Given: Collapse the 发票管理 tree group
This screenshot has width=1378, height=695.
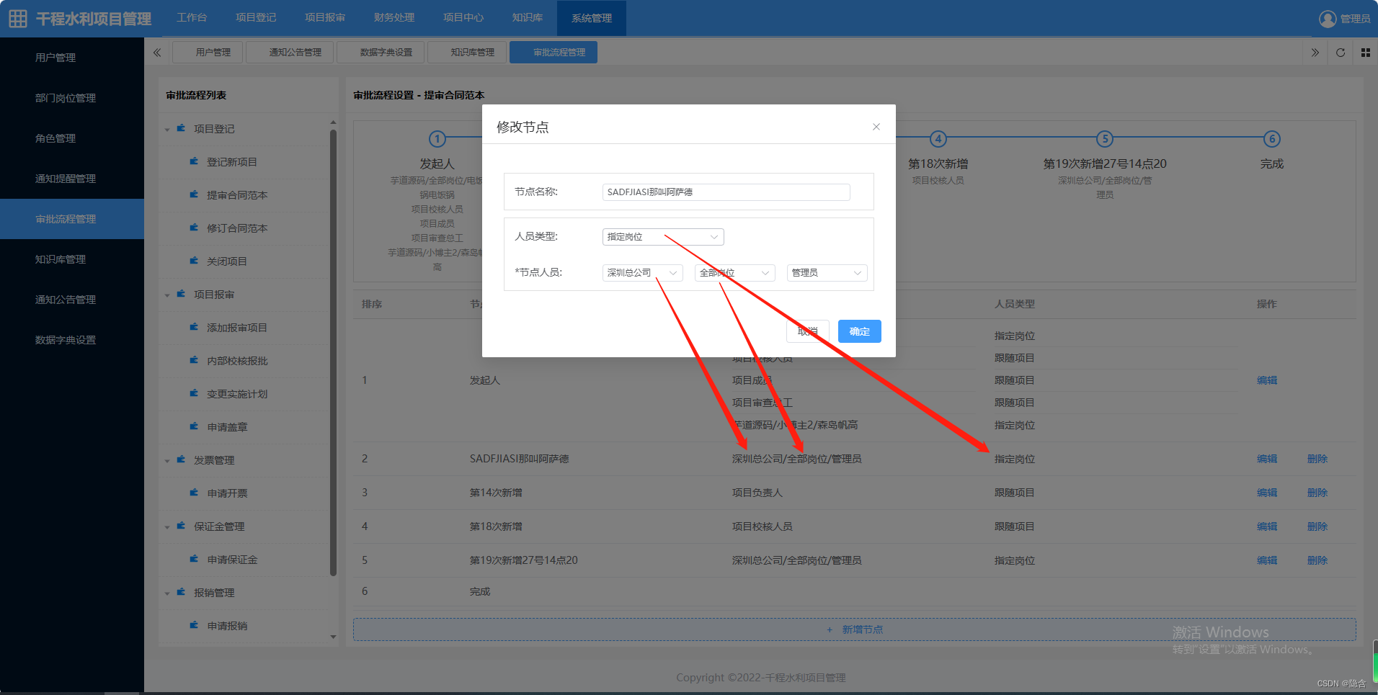Looking at the screenshot, I should (x=167, y=461).
